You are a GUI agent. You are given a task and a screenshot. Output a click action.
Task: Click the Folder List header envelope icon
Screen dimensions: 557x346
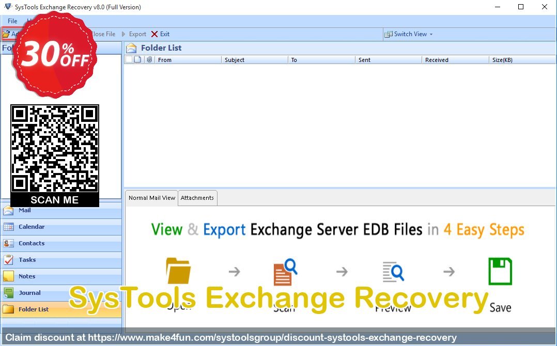click(131, 48)
